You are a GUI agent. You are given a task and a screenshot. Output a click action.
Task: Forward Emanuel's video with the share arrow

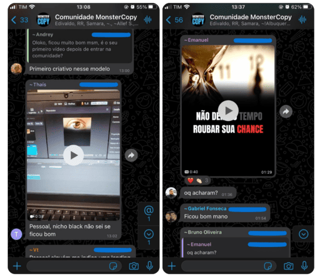point(286,111)
